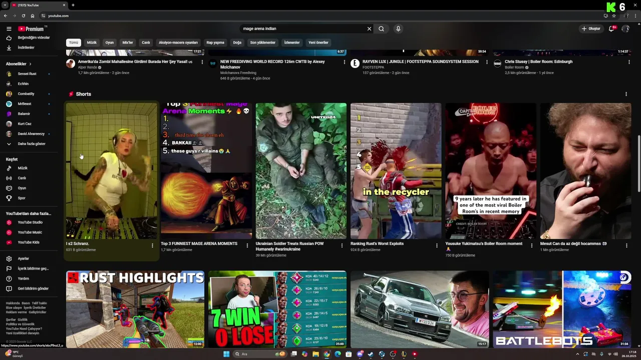Viewport: 641px width, 360px height.
Task: Open options for Ukrainian Soldier short
Action: point(342,245)
